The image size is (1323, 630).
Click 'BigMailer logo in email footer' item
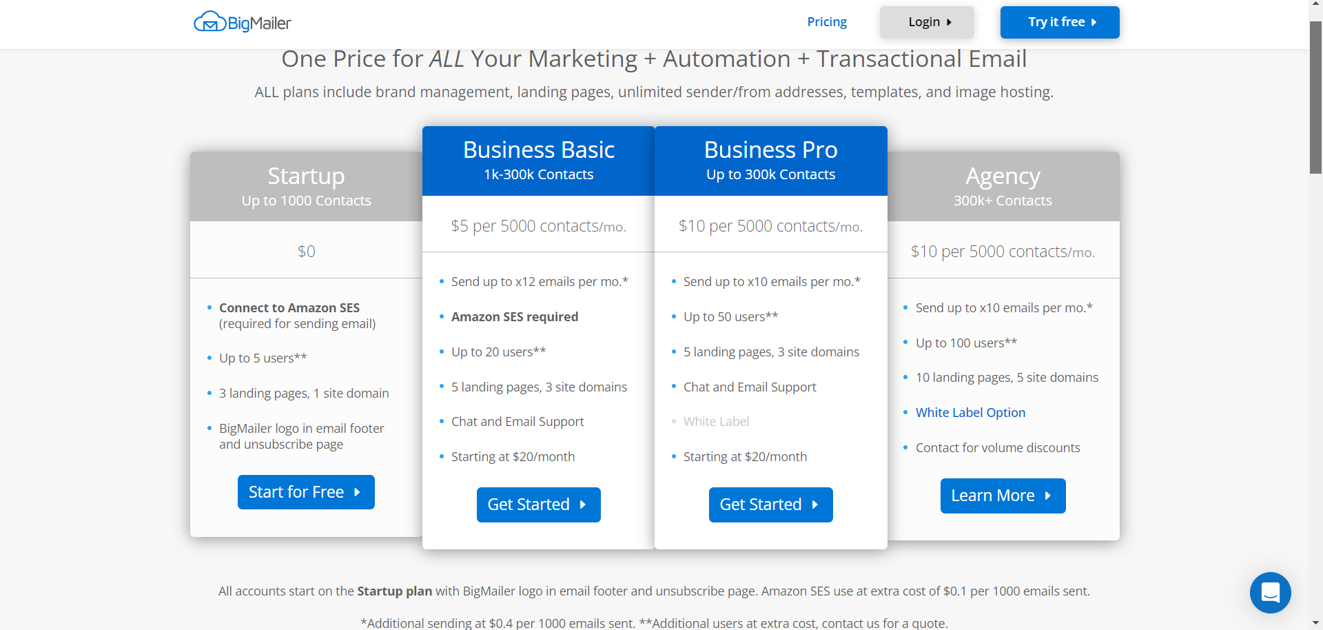pos(302,436)
